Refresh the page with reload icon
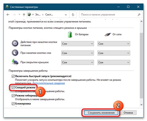This screenshot has height=121, width=147. click(x=73, y=15)
